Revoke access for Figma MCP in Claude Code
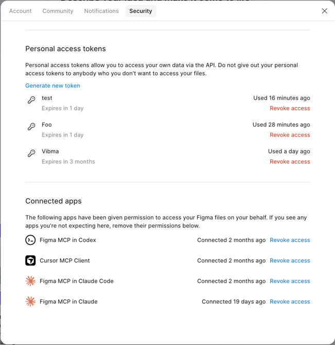This screenshot has width=335, height=345. pos(290,281)
